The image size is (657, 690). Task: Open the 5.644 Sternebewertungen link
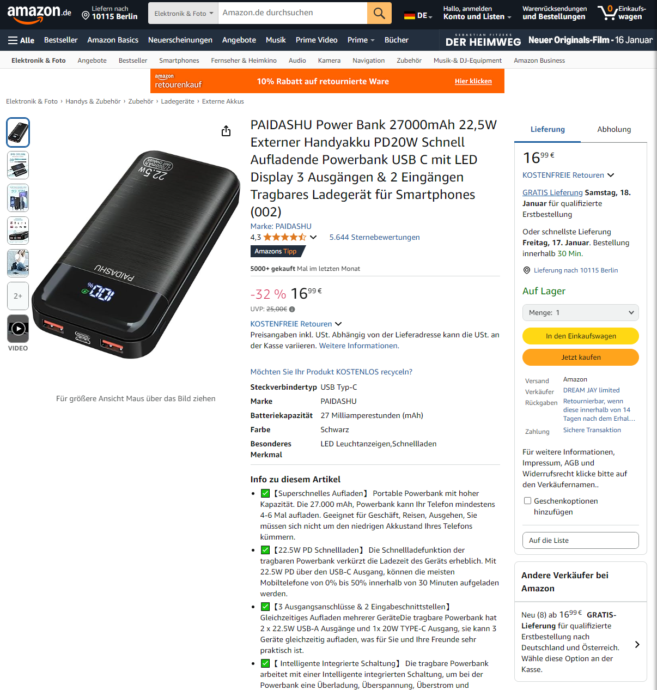click(375, 237)
